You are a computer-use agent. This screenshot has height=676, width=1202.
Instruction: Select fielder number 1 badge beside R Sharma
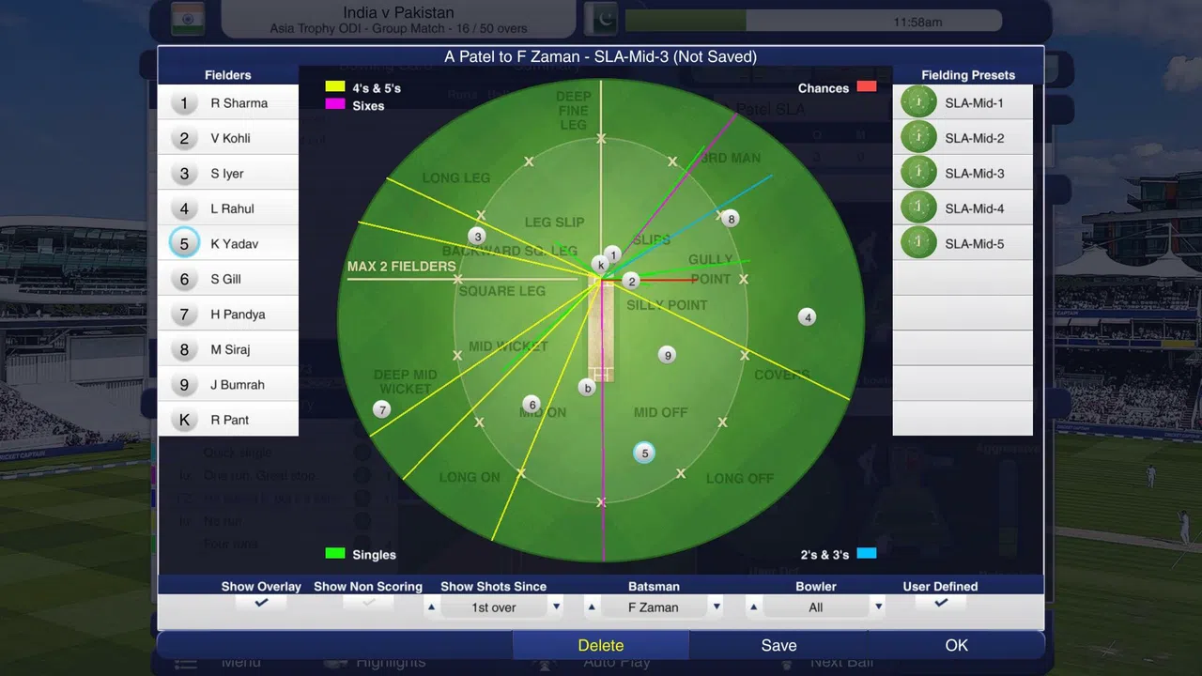184,103
